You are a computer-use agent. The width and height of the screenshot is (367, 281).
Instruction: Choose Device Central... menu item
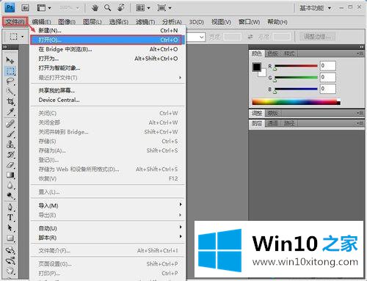[107, 100]
